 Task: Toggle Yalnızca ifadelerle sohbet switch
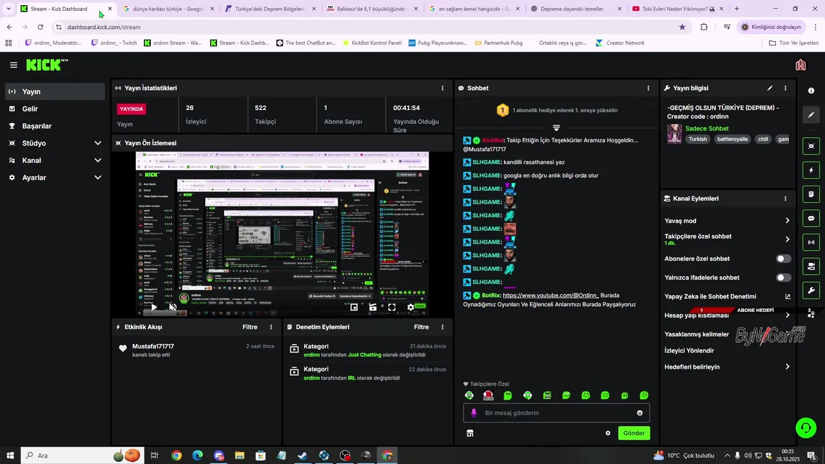pyautogui.click(x=784, y=278)
